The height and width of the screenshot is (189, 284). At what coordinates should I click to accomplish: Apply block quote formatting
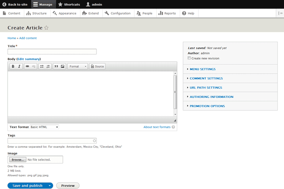pyautogui.click(x=56, y=67)
